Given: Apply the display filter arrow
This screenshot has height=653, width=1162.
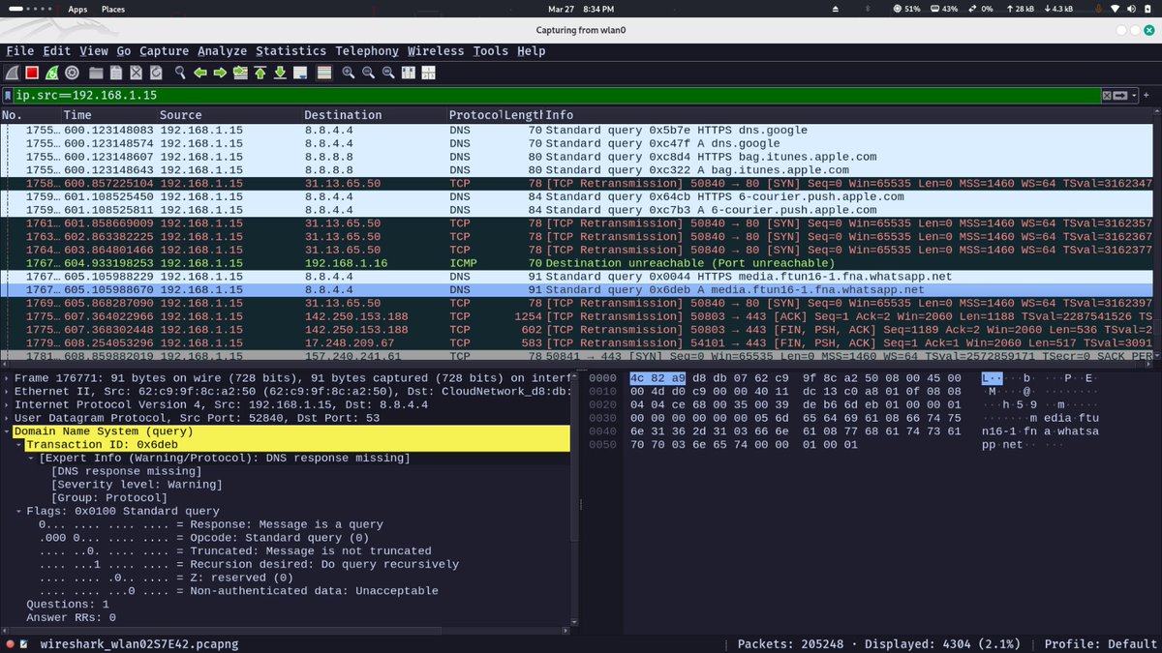Looking at the screenshot, I should (1121, 96).
